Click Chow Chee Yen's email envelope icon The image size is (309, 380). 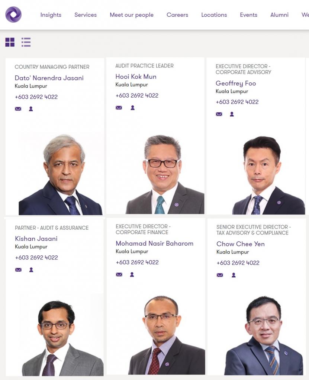point(220,275)
